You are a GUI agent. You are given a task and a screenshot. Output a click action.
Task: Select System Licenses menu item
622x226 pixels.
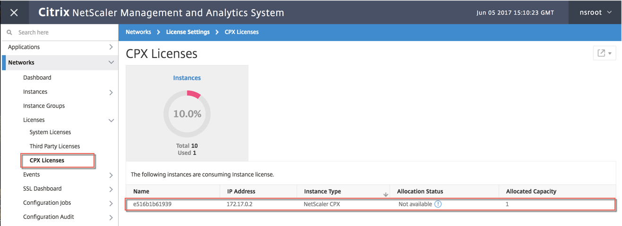[50, 132]
